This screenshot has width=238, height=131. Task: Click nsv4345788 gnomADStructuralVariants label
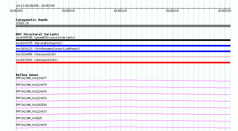coord(46,37)
